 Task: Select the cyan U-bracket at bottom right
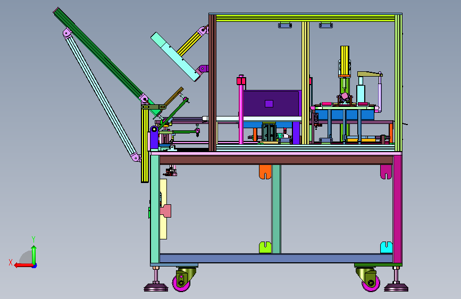386,247
